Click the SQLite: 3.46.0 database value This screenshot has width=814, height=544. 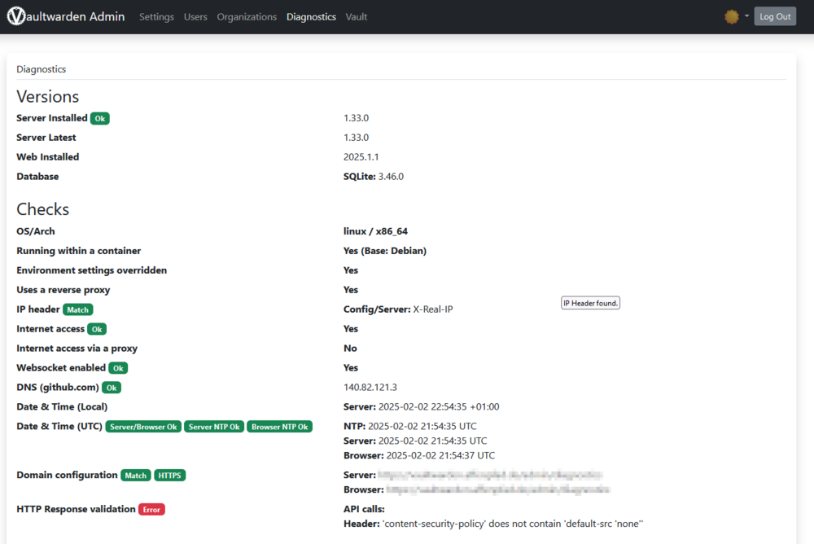tap(374, 177)
